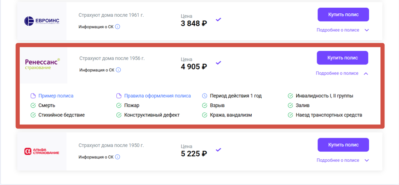Open the Правила оформления полиса link
The image size is (399, 185).
click(x=158, y=96)
